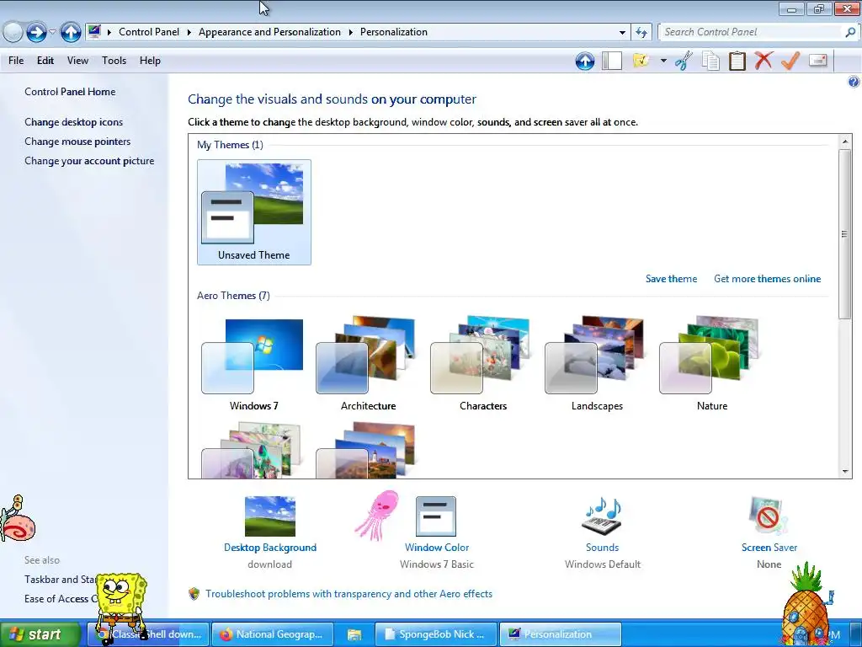
Task: Open the folder options icon in toolbar
Action: pos(641,61)
